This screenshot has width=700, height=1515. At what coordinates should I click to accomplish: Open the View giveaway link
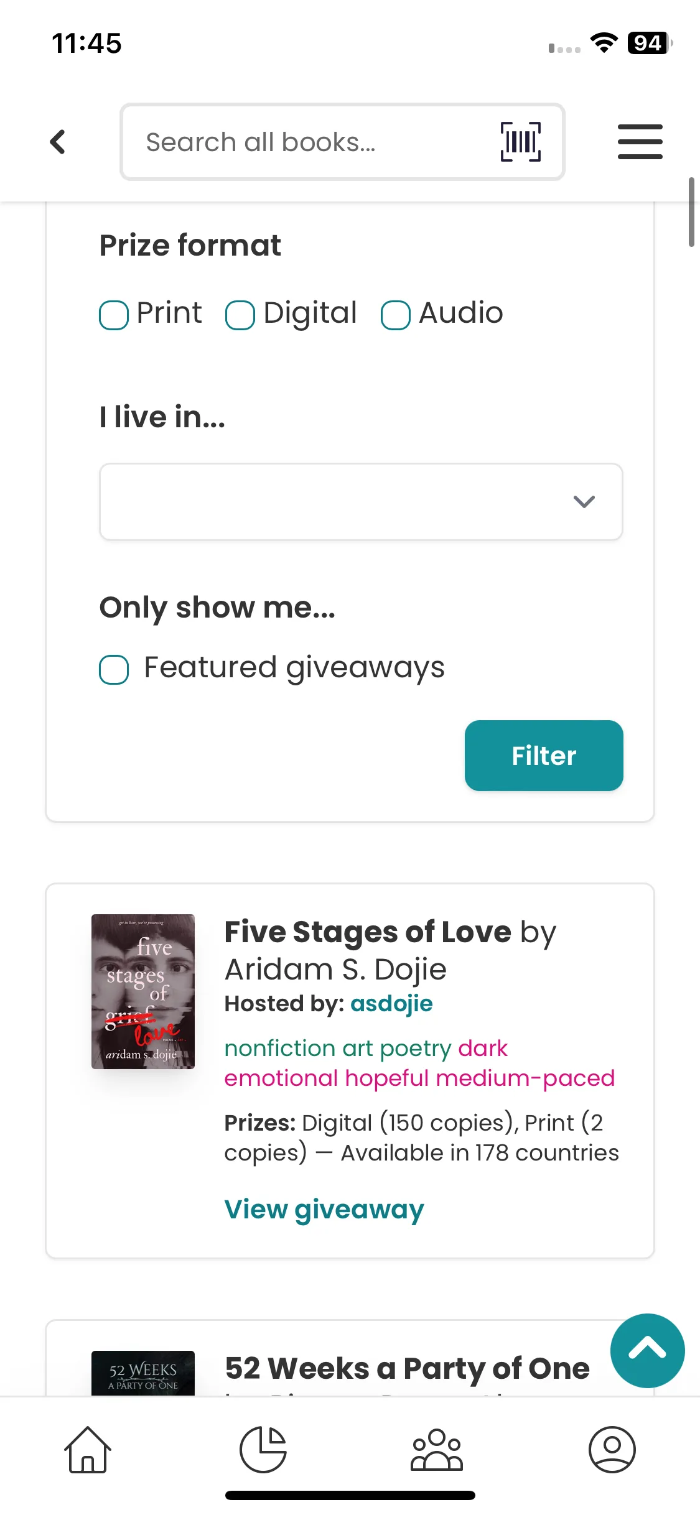click(324, 1210)
